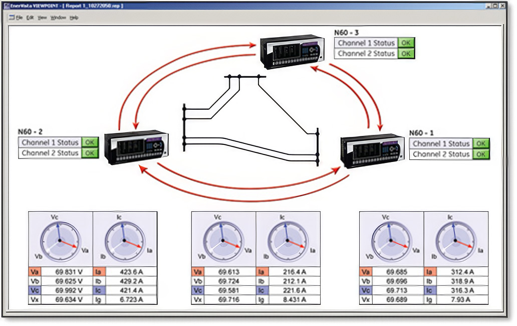This screenshot has width=517, height=326.
Task: Select the 421.4 A value
Action: tap(131, 290)
